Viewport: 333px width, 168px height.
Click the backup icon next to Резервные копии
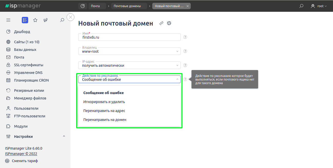(x=8, y=91)
